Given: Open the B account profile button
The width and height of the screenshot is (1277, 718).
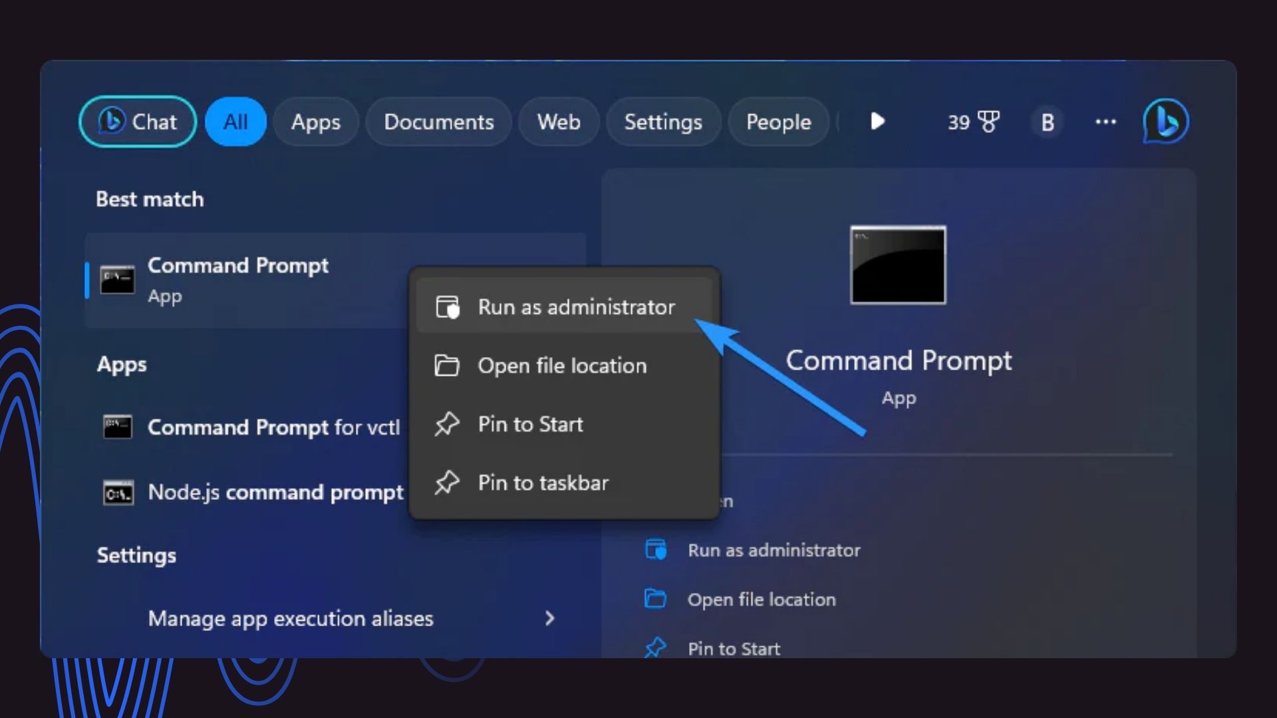Looking at the screenshot, I should (1048, 122).
